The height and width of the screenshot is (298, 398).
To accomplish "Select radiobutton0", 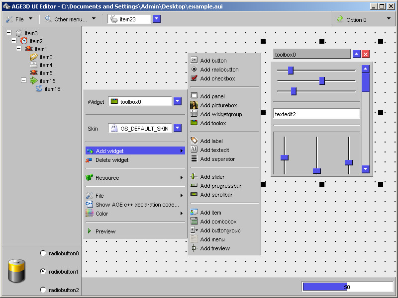I will [43, 253].
